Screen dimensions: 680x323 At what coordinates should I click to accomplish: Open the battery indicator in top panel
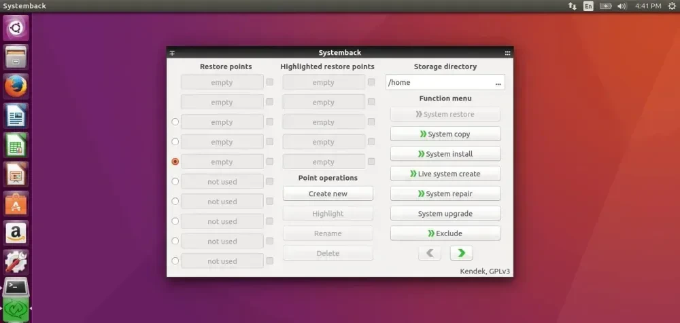tap(605, 6)
